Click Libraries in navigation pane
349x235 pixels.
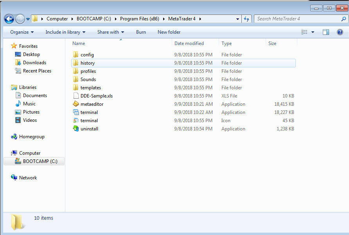pyautogui.click(x=28, y=87)
